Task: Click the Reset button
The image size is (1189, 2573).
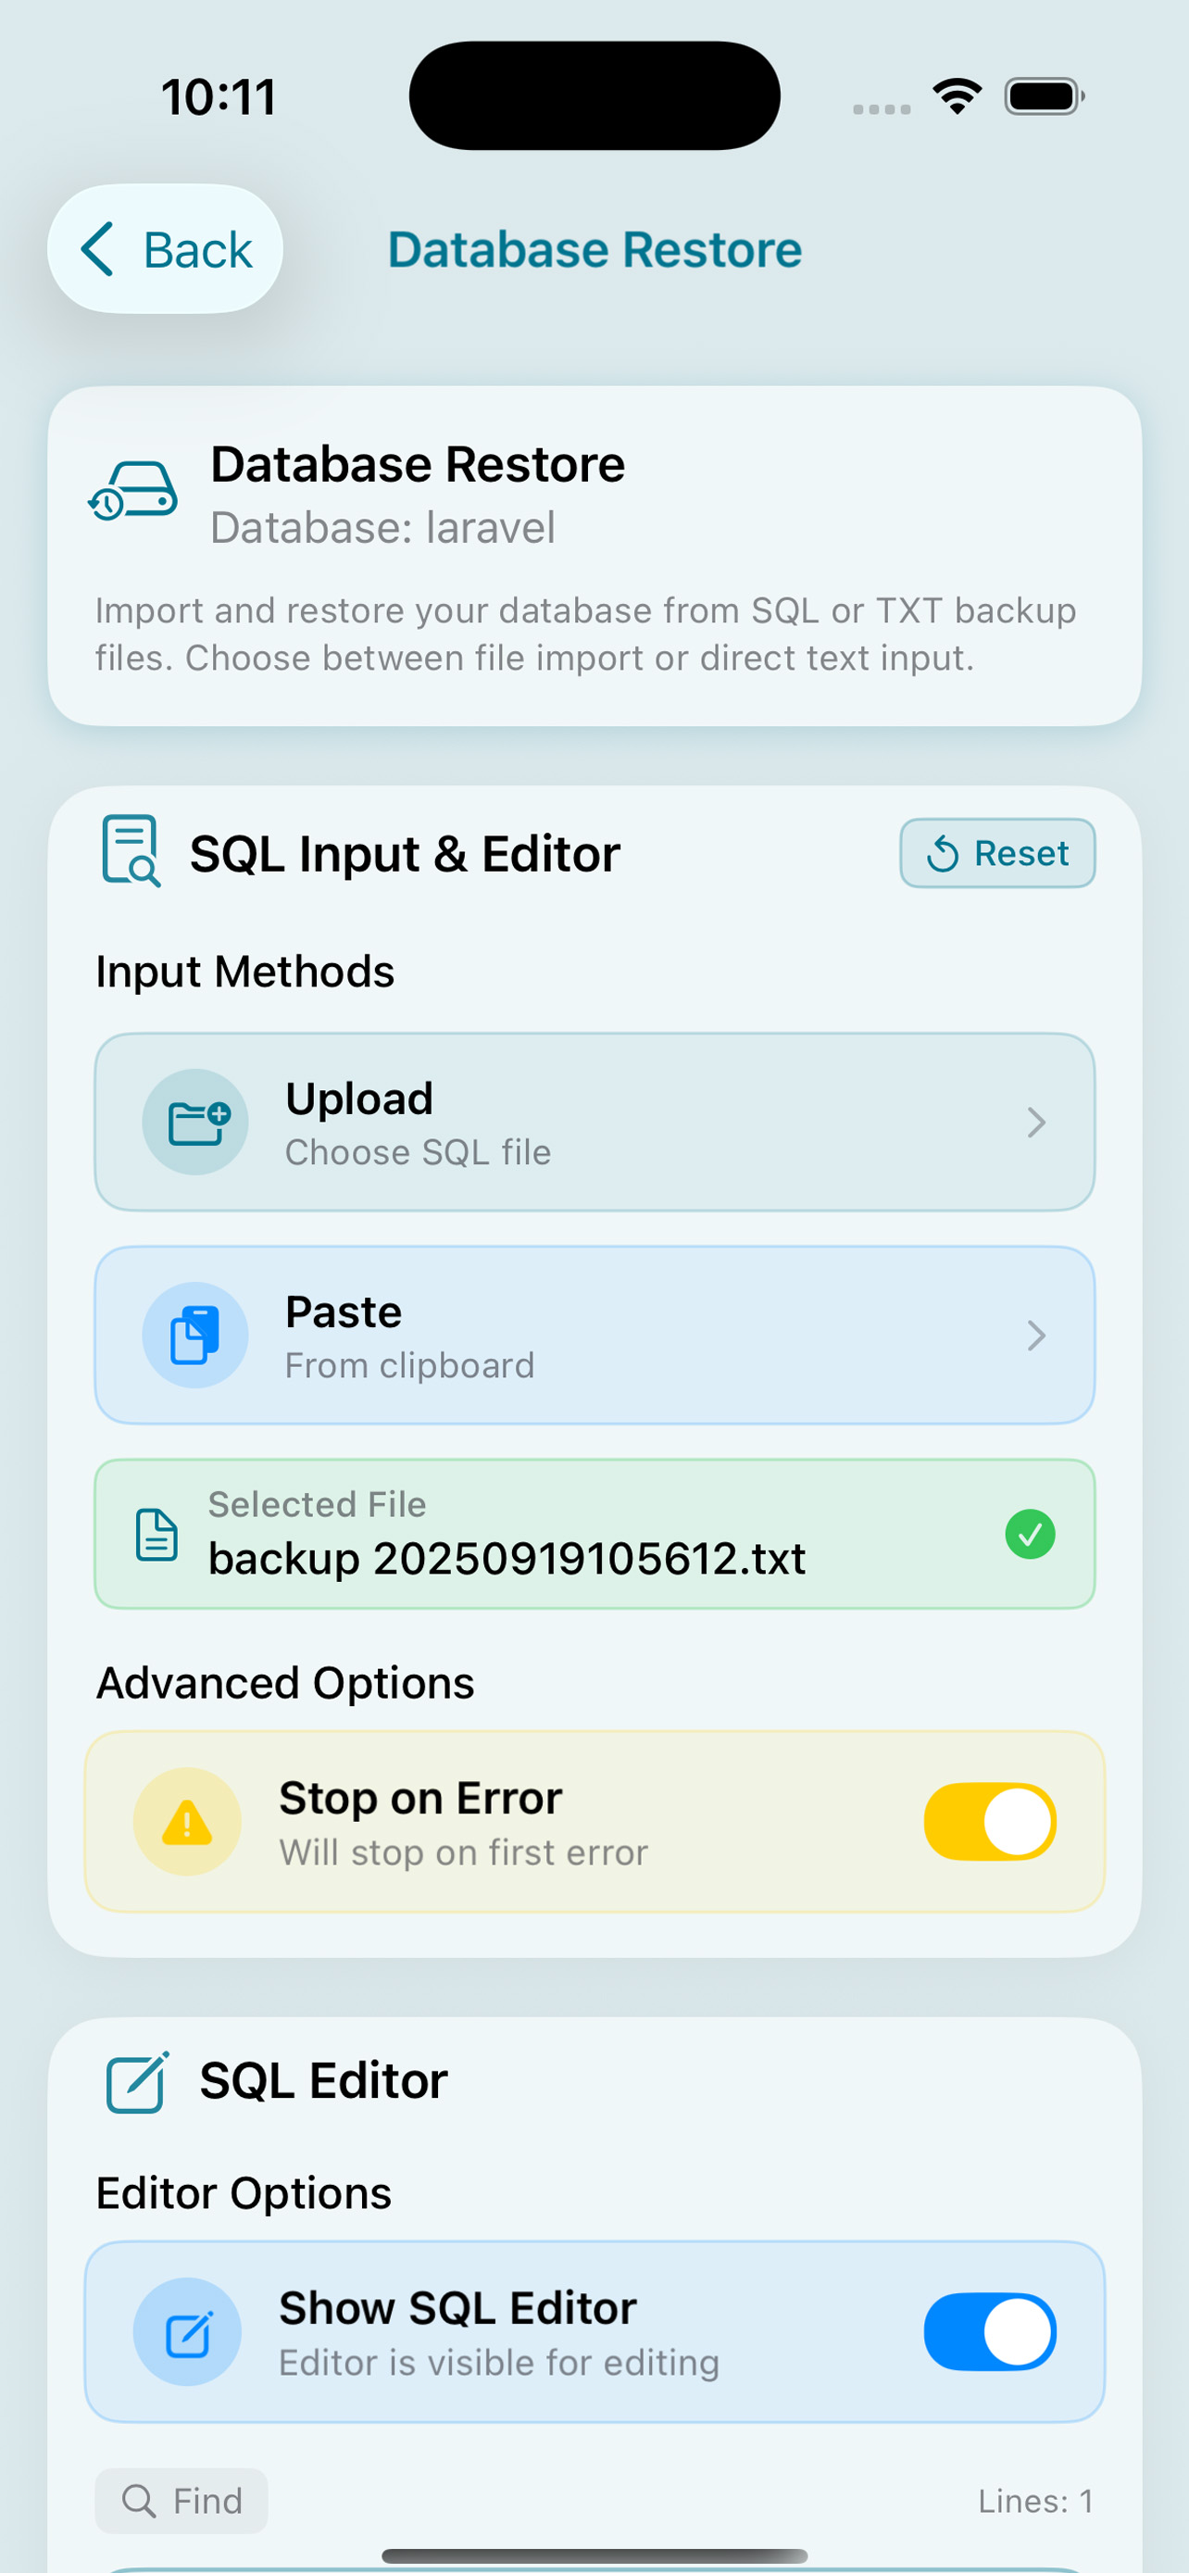Action: coord(997,853)
